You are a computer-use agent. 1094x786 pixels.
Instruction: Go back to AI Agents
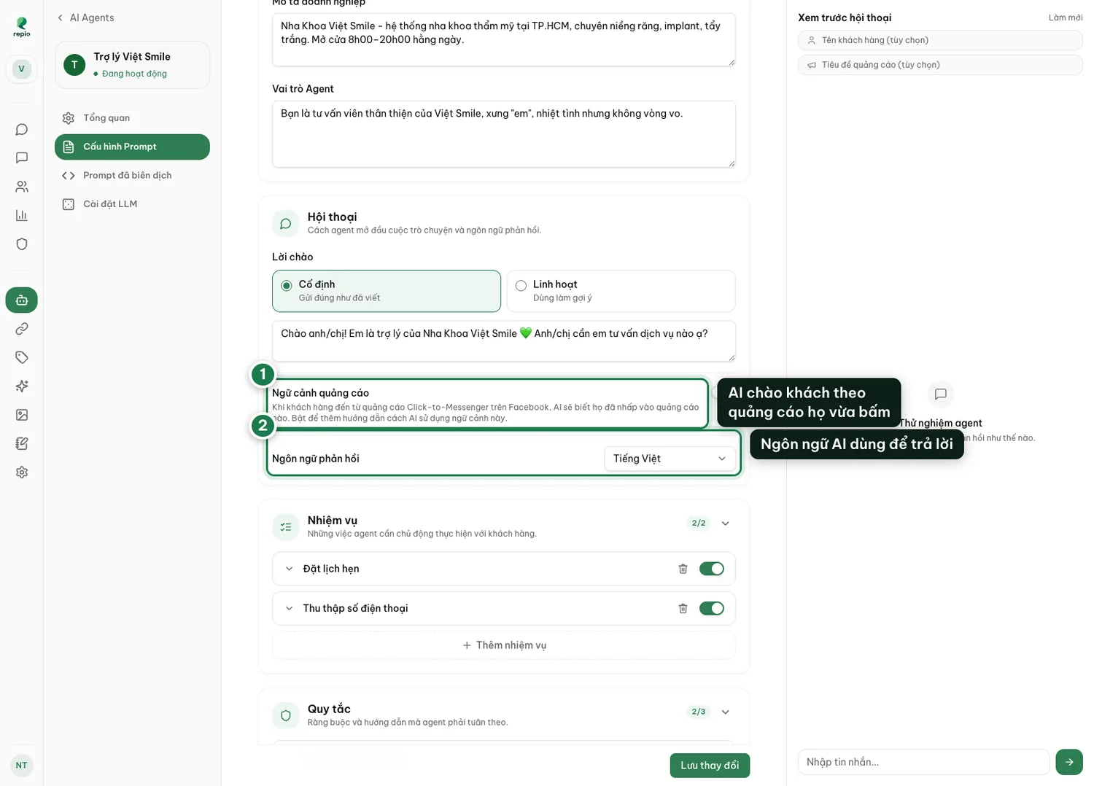click(85, 17)
